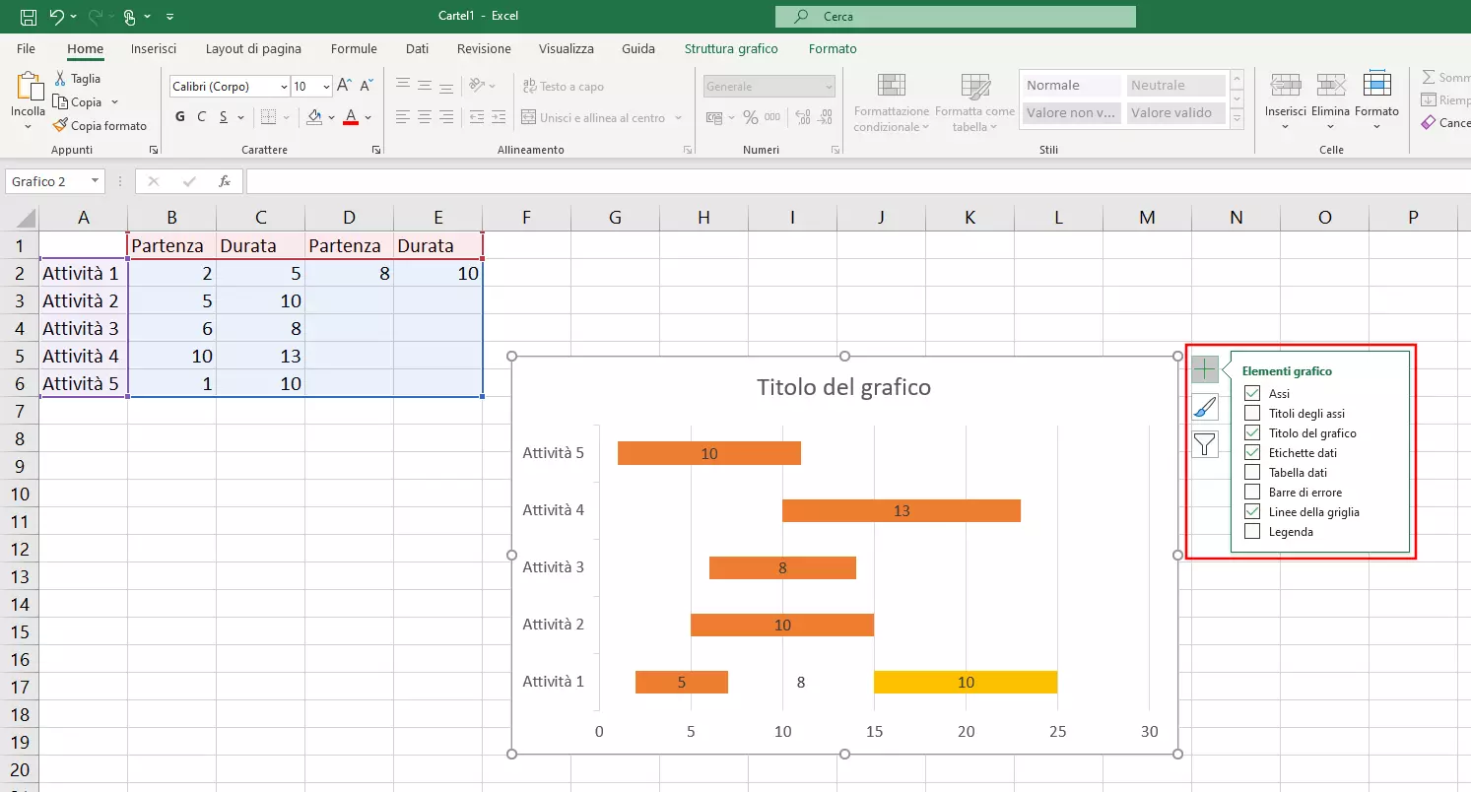Open the Name Box dropdown arrow
This screenshot has width=1471, height=792.
tap(95, 181)
